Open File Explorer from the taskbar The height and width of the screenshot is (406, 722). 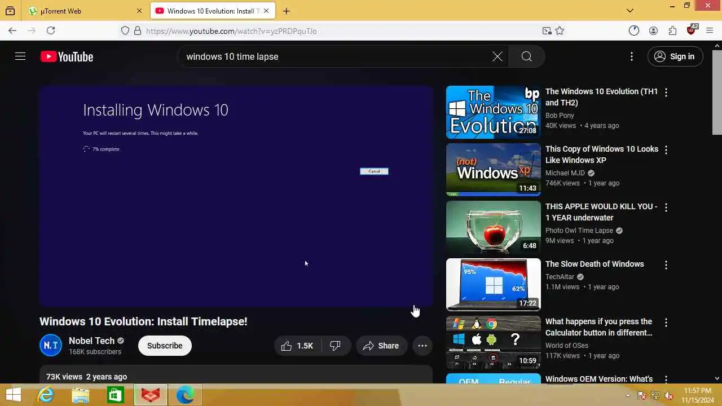coord(81,395)
